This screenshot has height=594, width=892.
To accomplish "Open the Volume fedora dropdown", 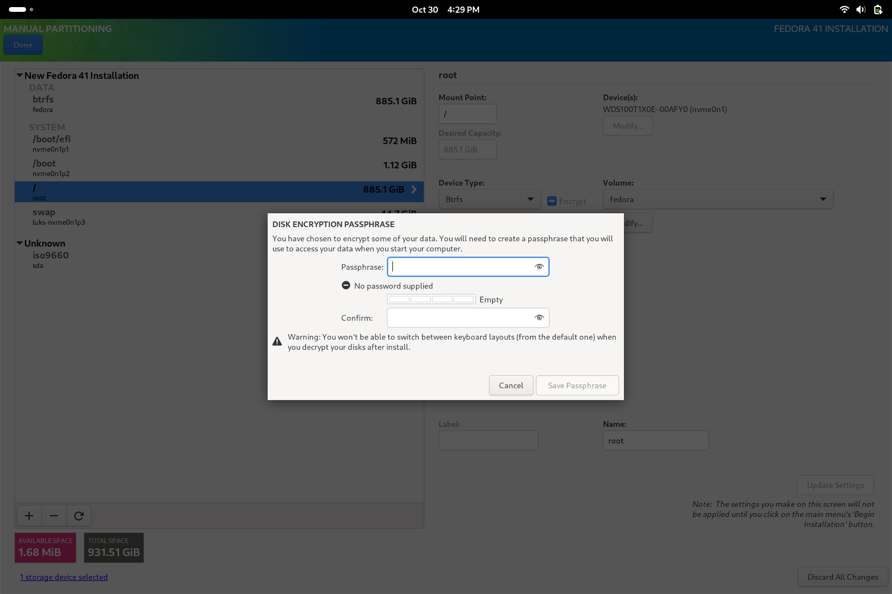I will 718,199.
